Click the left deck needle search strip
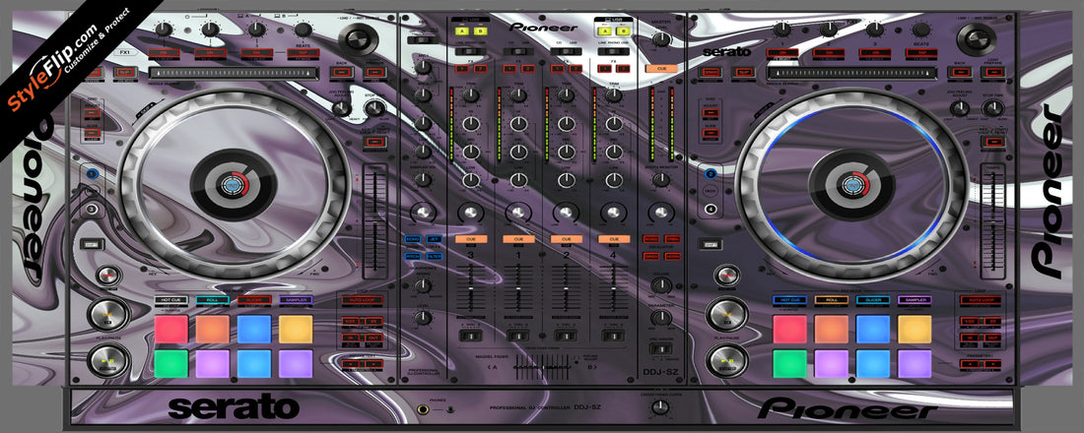 (234, 73)
